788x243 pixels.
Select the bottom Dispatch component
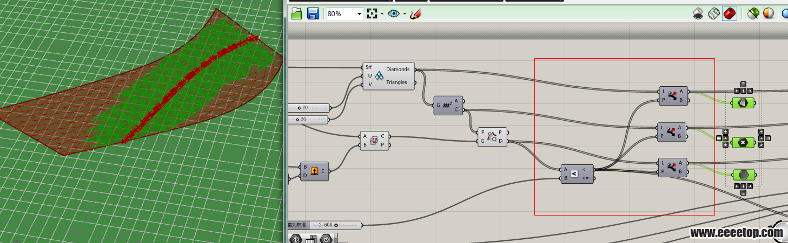pyautogui.click(x=672, y=167)
